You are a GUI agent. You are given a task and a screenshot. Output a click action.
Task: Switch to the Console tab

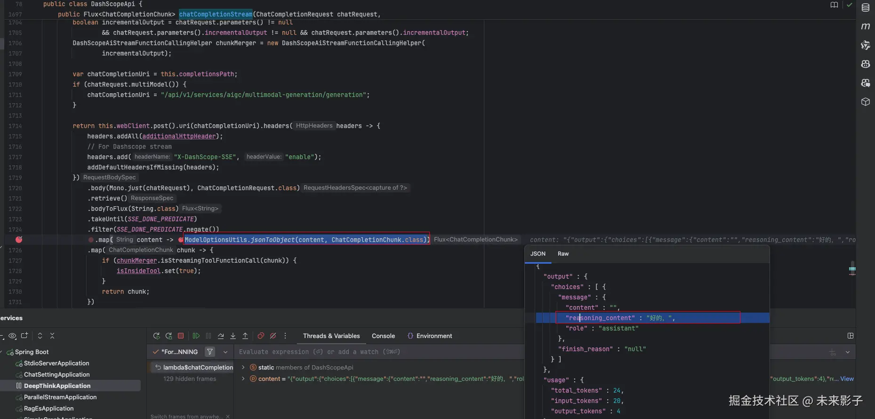pyautogui.click(x=383, y=336)
